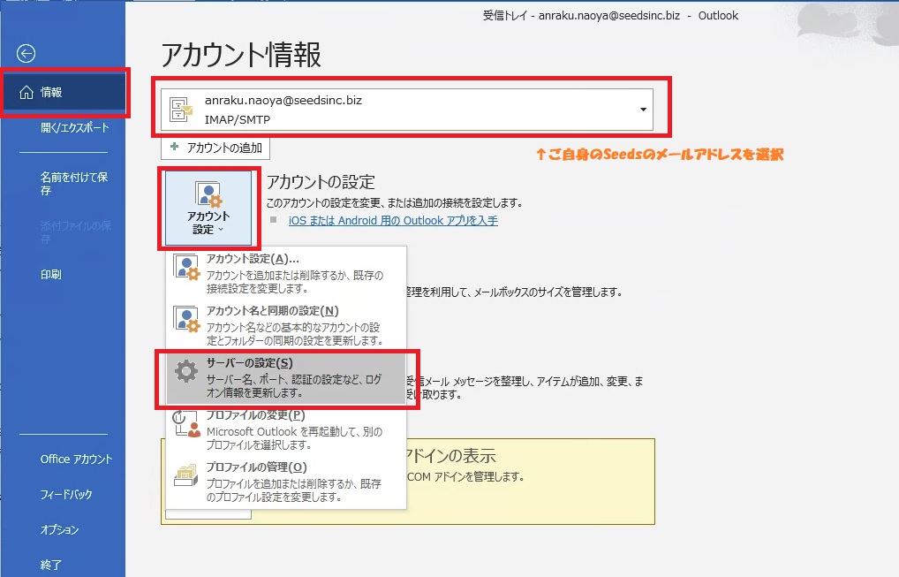Expand the email account selection dropdown
This screenshot has width=899, height=577.
point(643,107)
